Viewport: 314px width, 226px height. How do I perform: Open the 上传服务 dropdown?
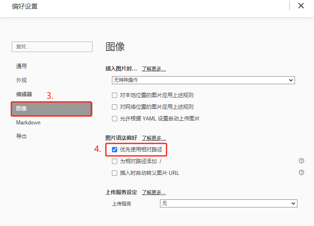click(228, 203)
